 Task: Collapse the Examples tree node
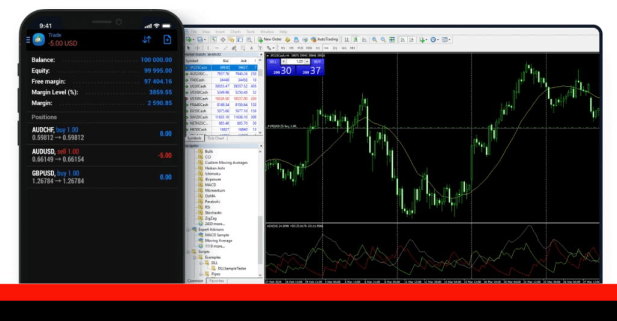[x=195, y=257]
